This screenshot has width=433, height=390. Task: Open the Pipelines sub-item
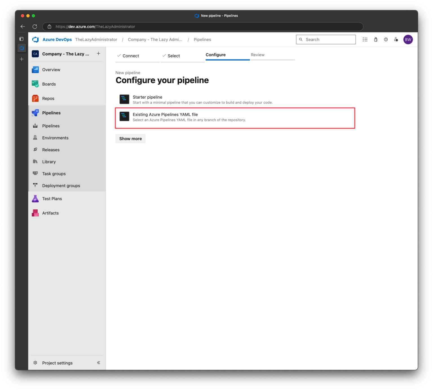(67, 126)
